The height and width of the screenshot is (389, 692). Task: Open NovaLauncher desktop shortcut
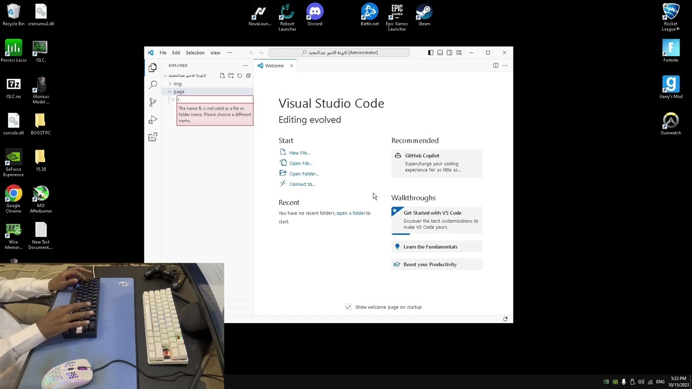[259, 16]
